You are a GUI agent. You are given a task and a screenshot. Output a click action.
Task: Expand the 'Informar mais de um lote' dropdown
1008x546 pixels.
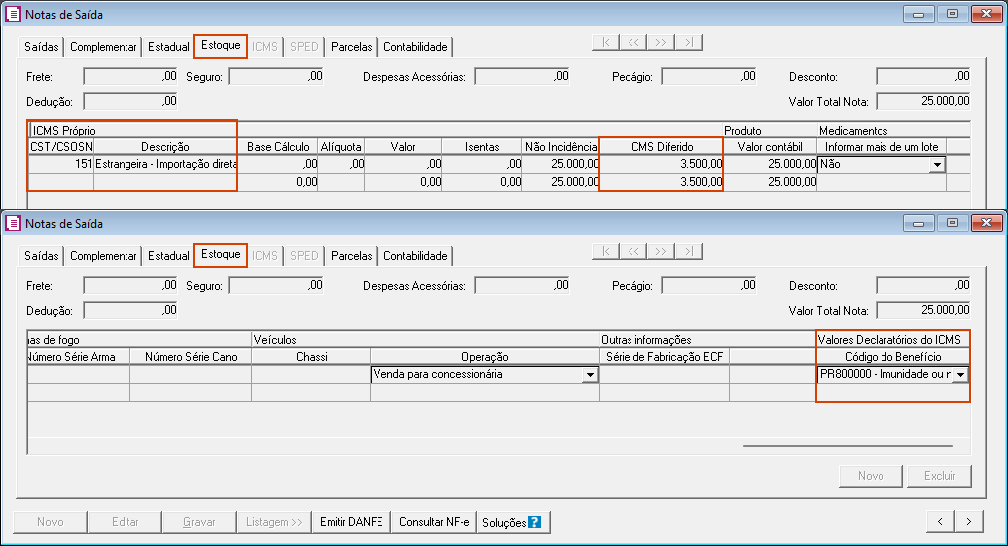(936, 166)
